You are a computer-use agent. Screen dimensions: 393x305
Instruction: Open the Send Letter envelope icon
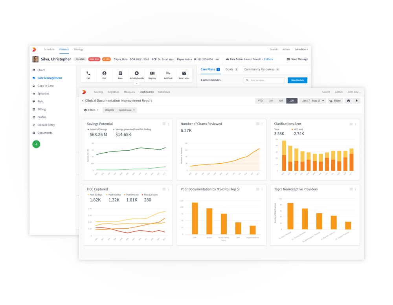(184, 74)
